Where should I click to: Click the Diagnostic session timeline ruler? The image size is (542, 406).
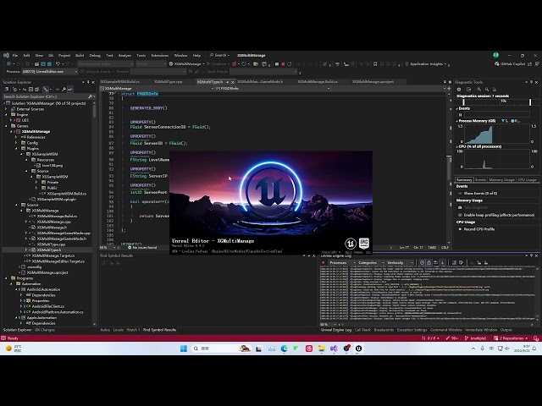[496, 101]
